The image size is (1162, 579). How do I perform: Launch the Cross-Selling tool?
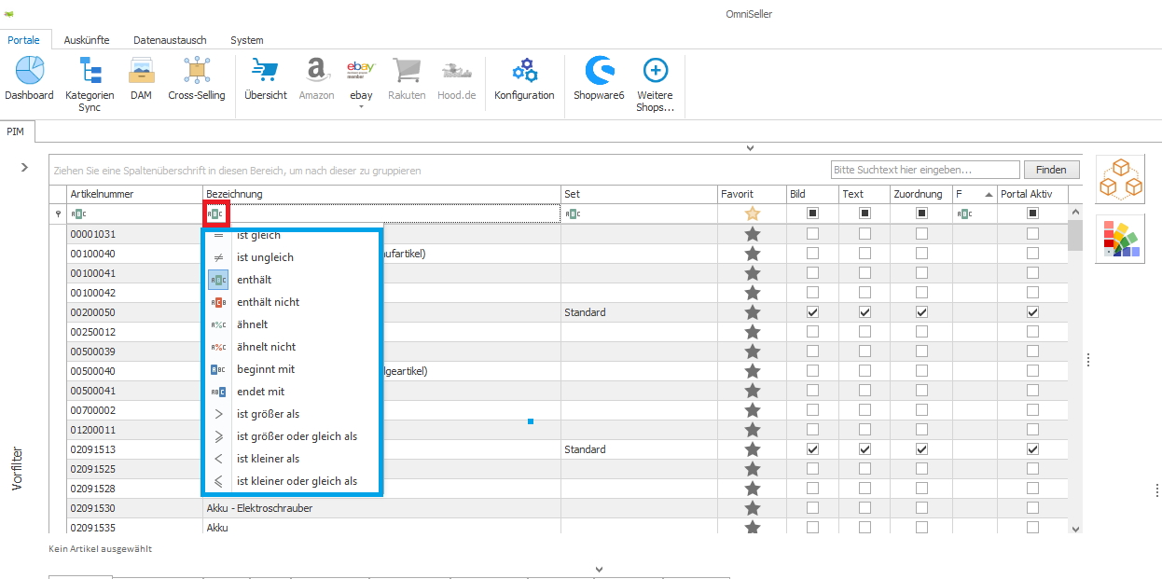click(x=196, y=72)
